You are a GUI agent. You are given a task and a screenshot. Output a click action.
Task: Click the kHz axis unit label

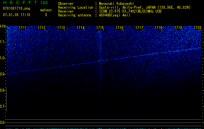pos(3,26)
